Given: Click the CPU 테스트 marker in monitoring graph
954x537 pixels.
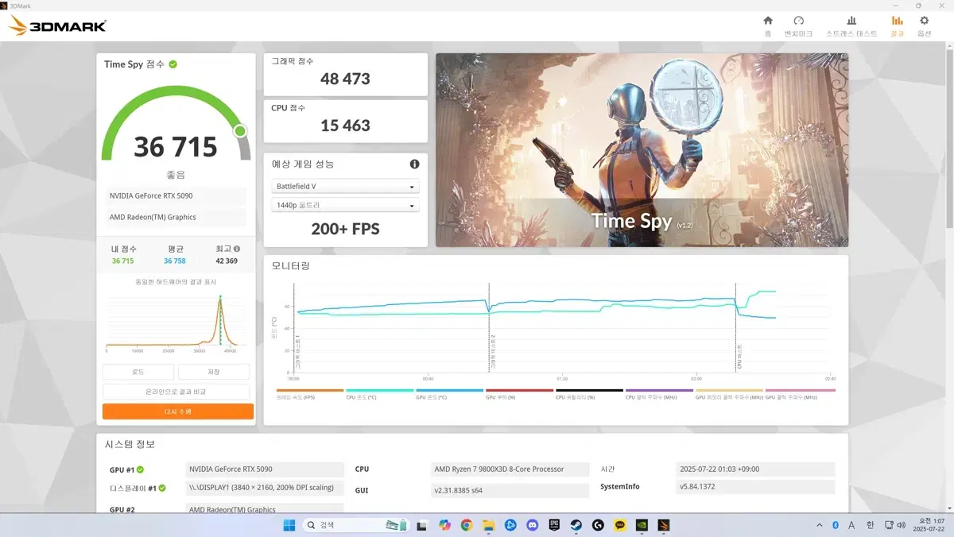Looking at the screenshot, I should 739,357.
